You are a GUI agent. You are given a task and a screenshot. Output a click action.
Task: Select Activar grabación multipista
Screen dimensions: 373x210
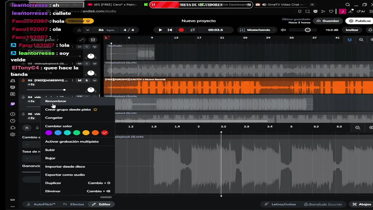(78, 141)
